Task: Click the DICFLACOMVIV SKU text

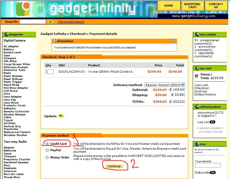Action: click(72, 72)
